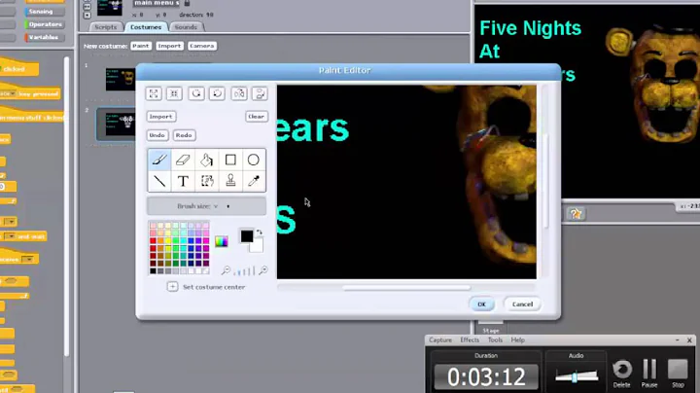
Task: Swap foreground and background colors arrow
Action: pyautogui.click(x=260, y=232)
